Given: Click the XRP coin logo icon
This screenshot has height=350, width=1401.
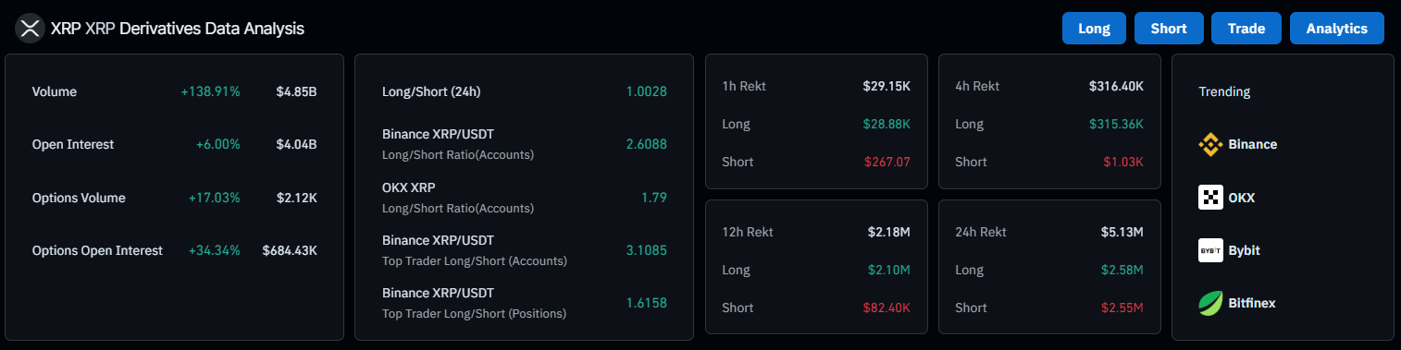Looking at the screenshot, I should click(31, 29).
